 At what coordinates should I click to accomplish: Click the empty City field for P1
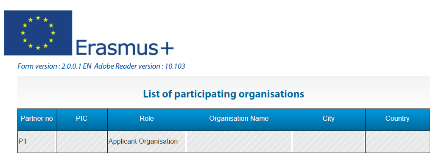click(x=329, y=142)
